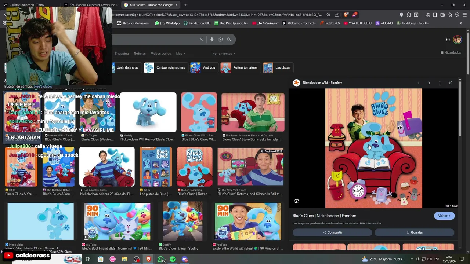The height and width of the screenshot is (264, 470).
Task: Show hidden system tray icons
Action: pos(411,259)
